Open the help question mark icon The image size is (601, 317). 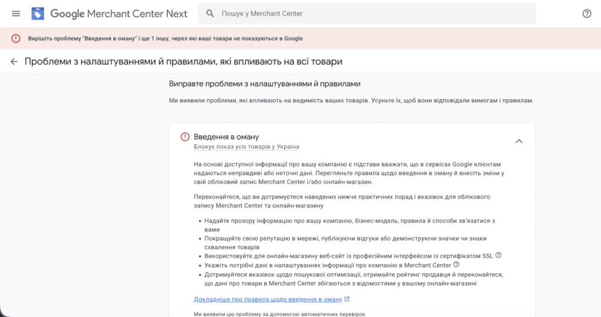pyautogui.click(x=586, y=14)
